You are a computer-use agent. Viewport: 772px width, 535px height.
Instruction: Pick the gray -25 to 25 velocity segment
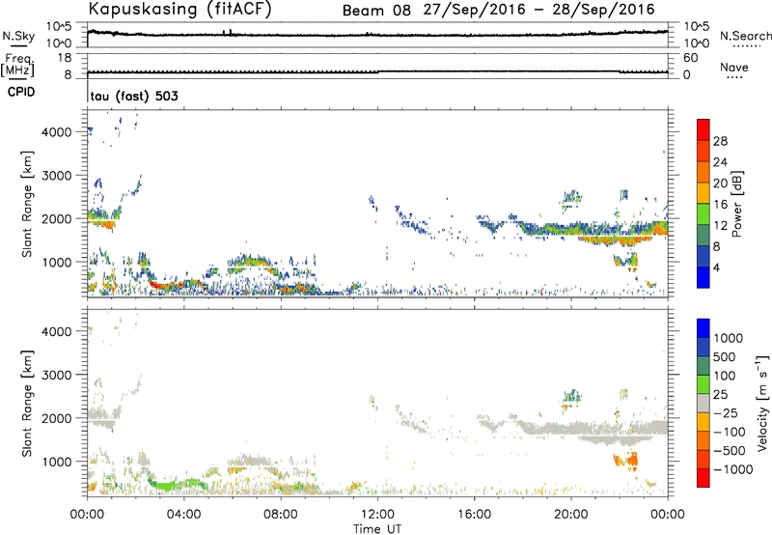pos(703,403)
